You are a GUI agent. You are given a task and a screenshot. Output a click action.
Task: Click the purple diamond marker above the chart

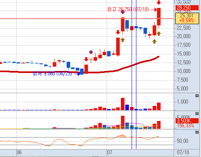click(123, 12)
